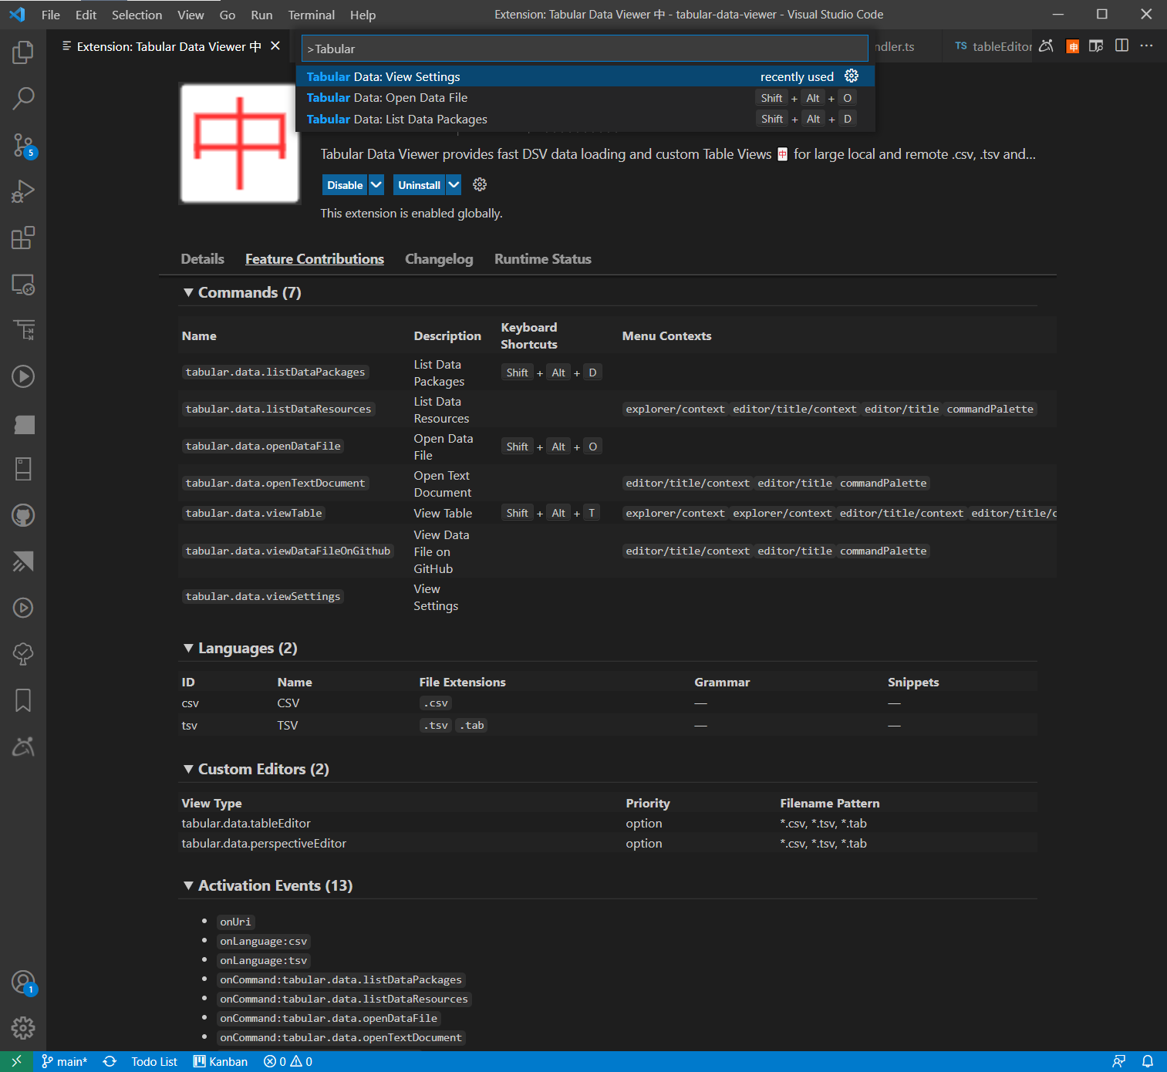Run Tabular Data: Open Data File command
The width and height of the screenshot is (1167, 1072).
click(x=585, y=98)
